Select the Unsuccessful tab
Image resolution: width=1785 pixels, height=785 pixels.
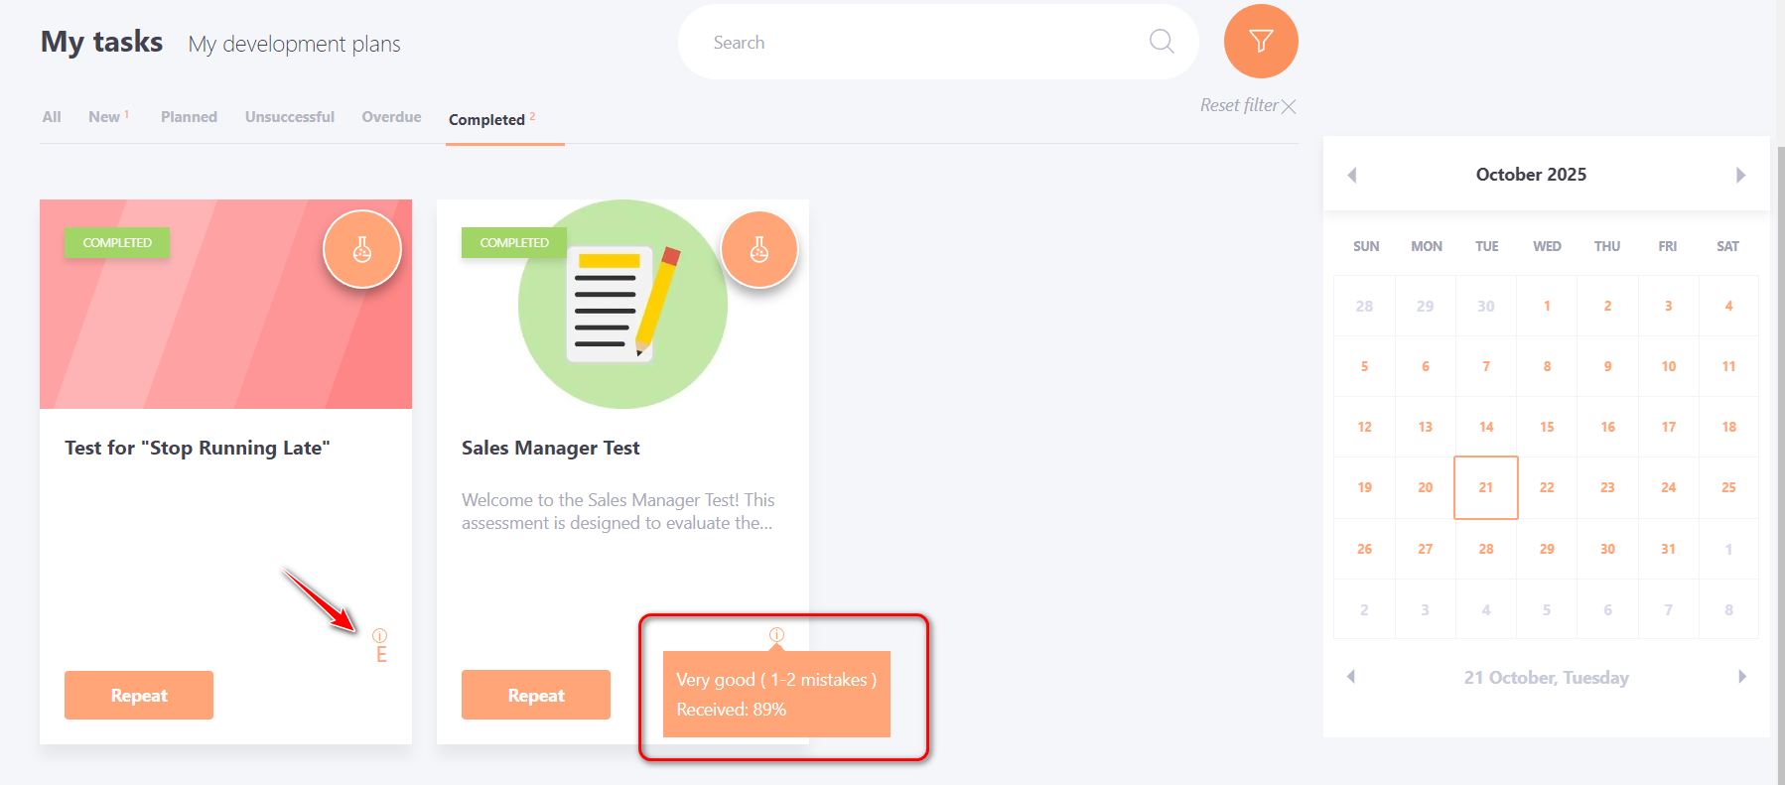pyautogui.click(x=290, y=117)
